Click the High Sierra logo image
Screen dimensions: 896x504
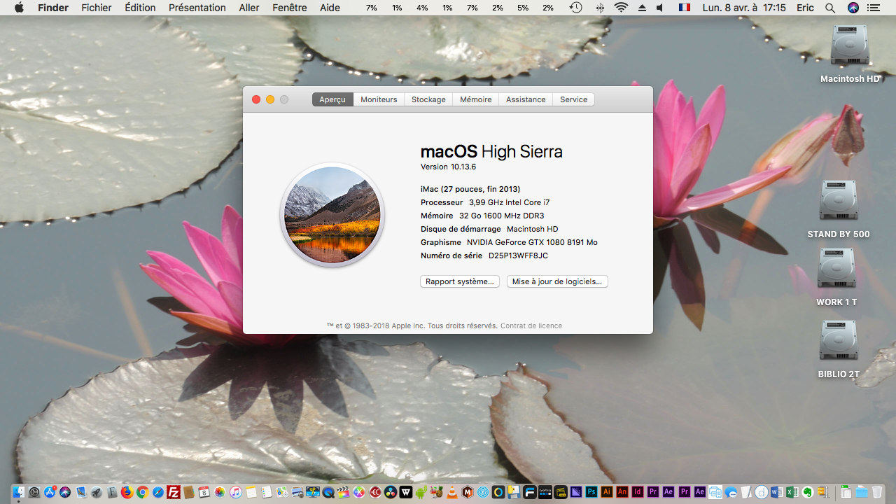point(332,215)
